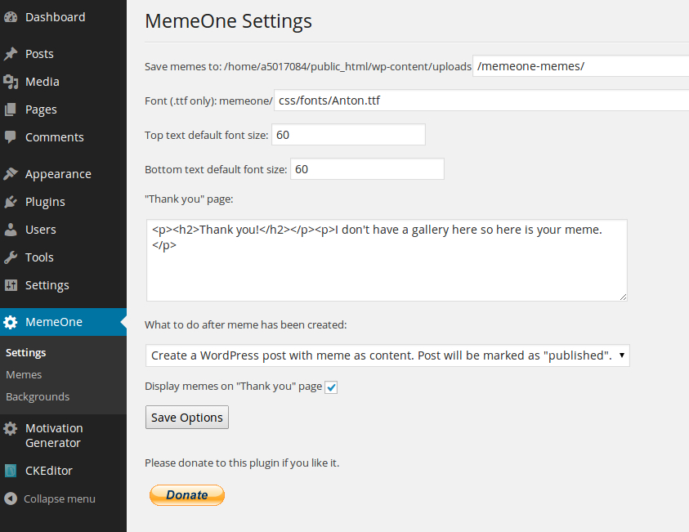Click the Media library icon
The height and width of the screenshot is (532, 689).
tap(11, 82)
